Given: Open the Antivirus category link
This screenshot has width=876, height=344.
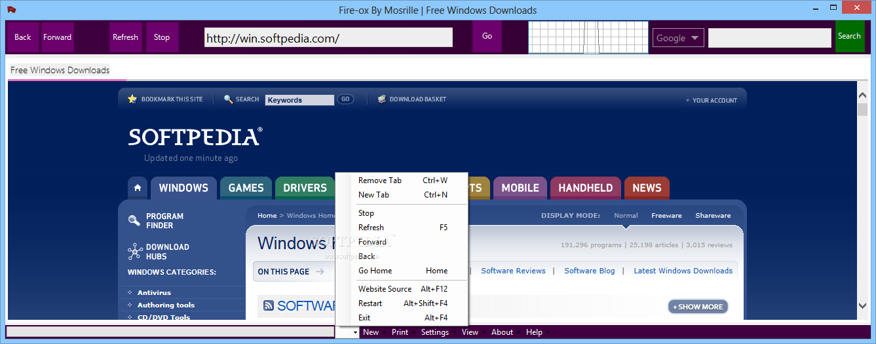Looking at the screenshot, I should [154, 293].
